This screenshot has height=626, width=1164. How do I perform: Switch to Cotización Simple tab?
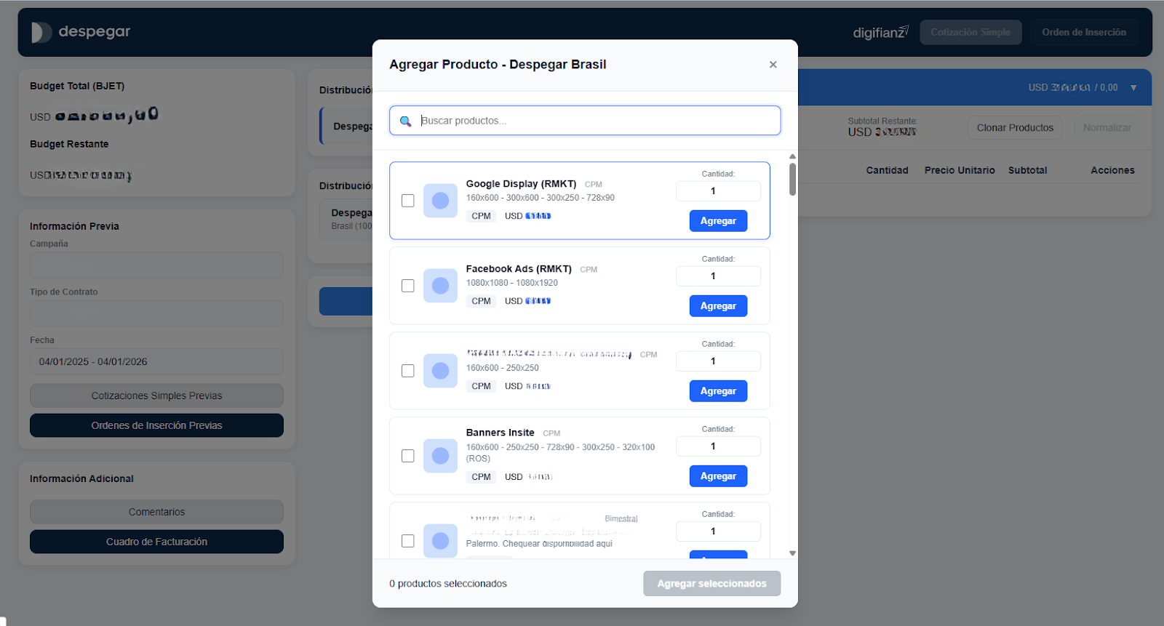[x=970, y=32]
